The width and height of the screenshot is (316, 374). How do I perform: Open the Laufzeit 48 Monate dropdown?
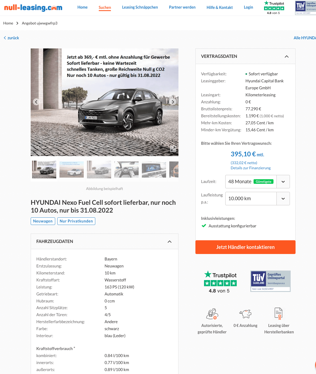[258, 182]
